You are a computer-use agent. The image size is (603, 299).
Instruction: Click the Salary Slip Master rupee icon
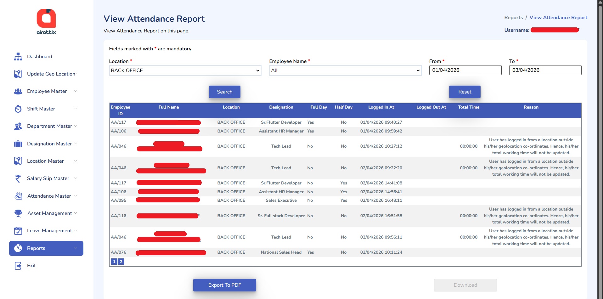[x=18, y=178]
